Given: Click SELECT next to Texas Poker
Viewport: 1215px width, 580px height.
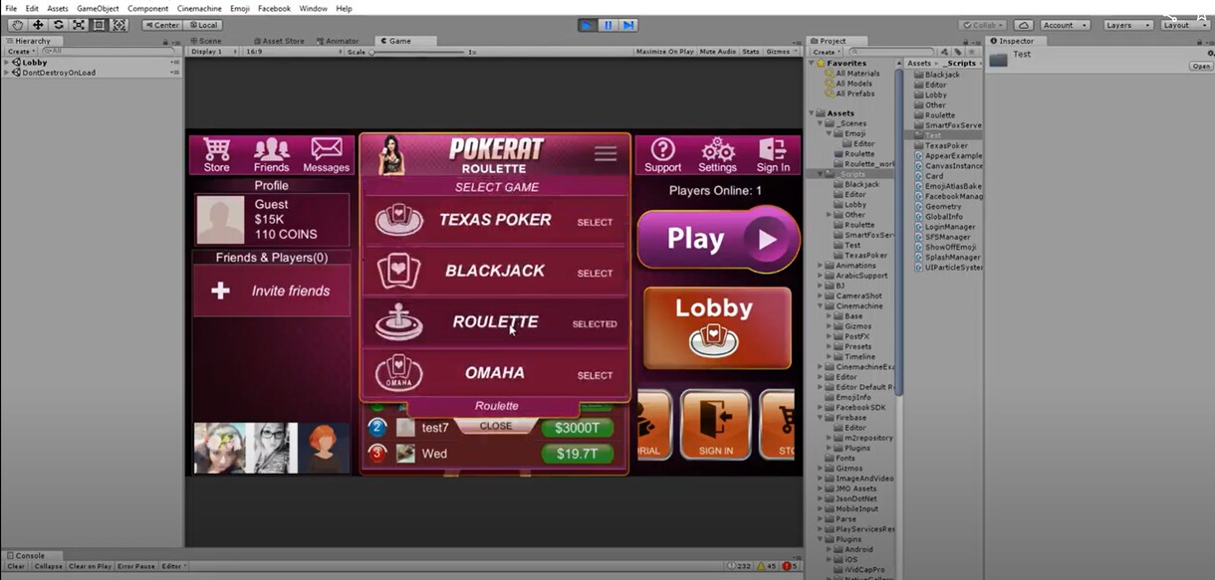Looking at the screenshot, I should coord(595,222).
